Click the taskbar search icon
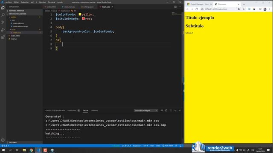Viewport: 273px width, 153px height. [x=10, y=150]
